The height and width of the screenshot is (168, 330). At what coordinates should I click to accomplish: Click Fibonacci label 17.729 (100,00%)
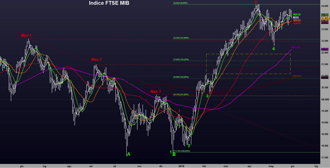click(182, 151)
